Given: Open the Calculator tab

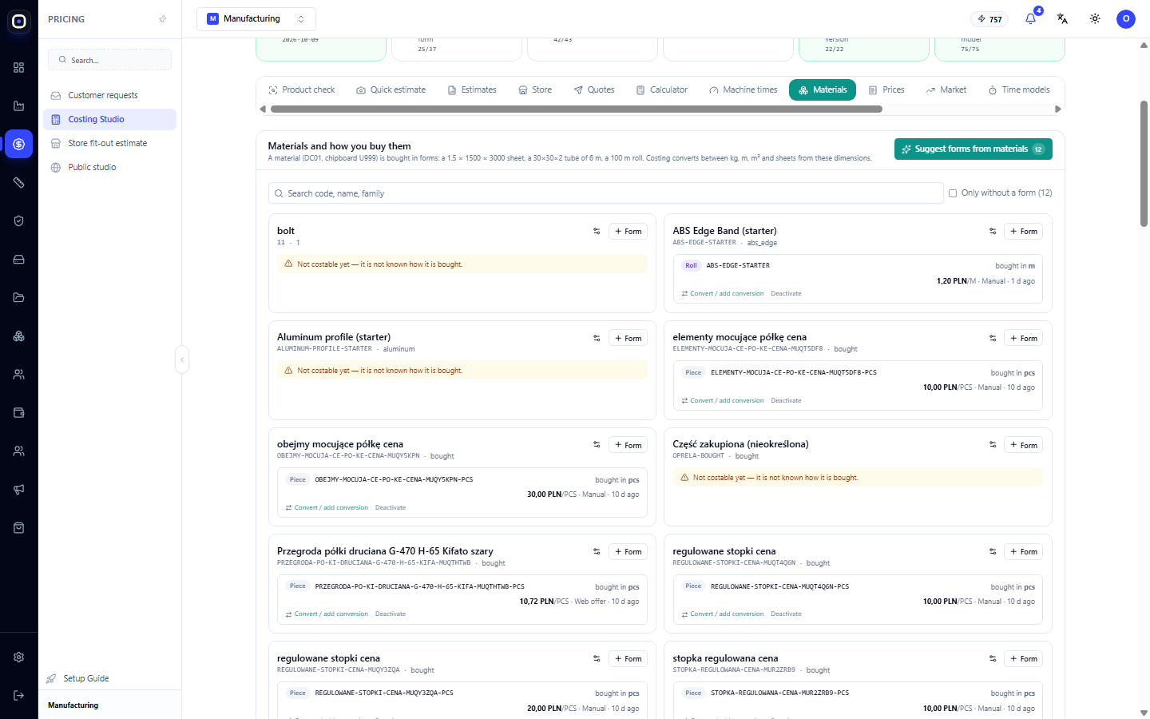Looking at the screenshot, I should pyautogui.click(x=662, y=90).
